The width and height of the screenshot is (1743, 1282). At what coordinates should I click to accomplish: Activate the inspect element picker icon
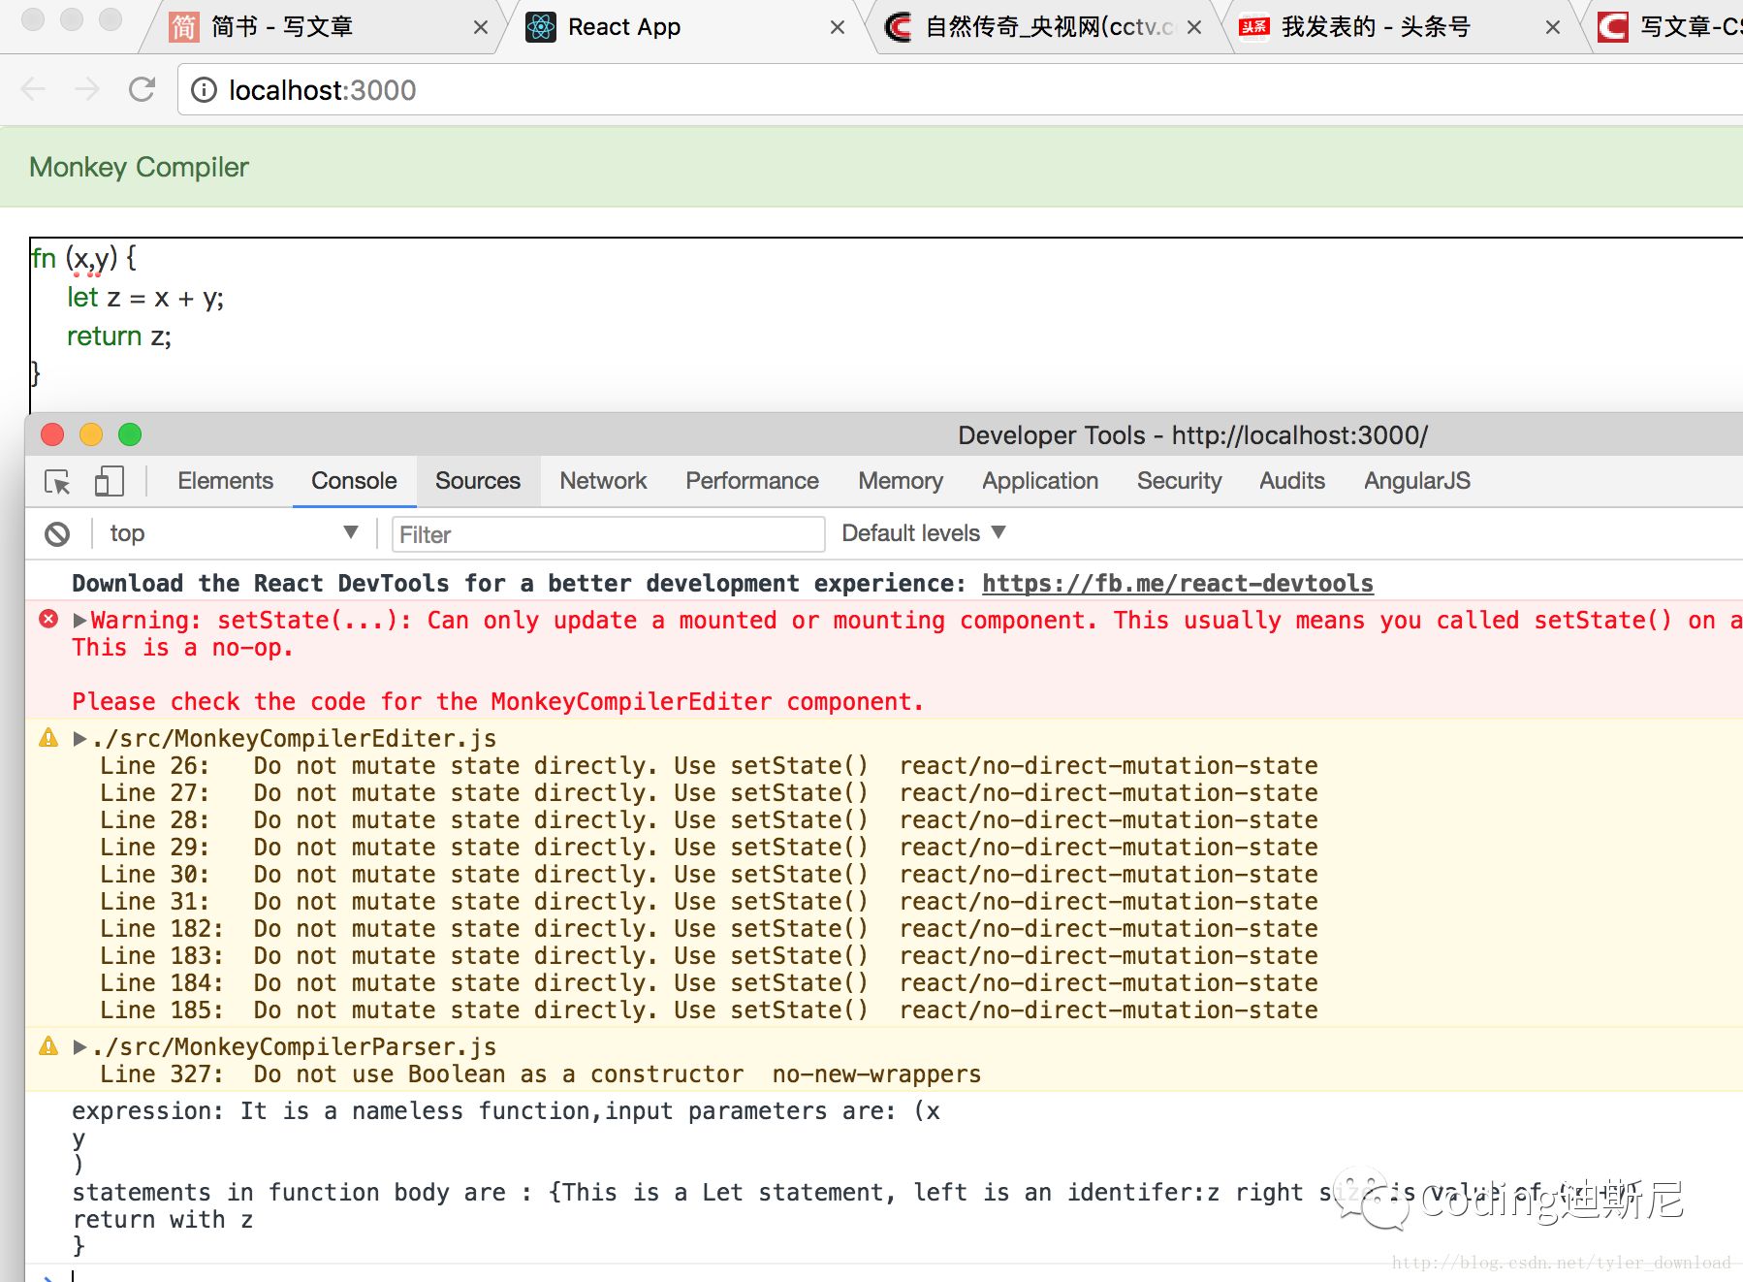coord(57,481)
